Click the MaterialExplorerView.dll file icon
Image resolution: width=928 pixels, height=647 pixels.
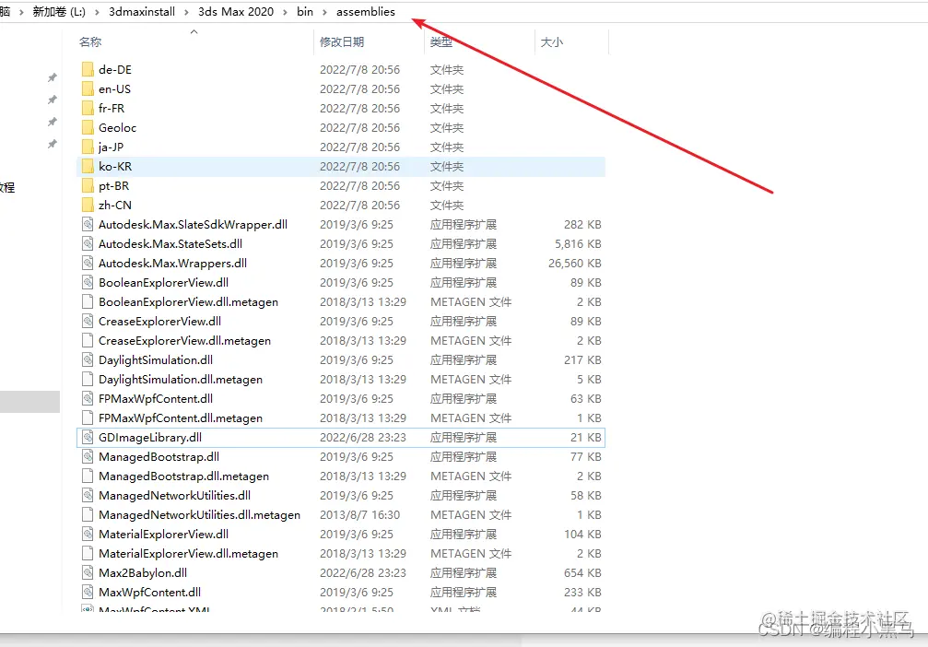coord(88,534)
